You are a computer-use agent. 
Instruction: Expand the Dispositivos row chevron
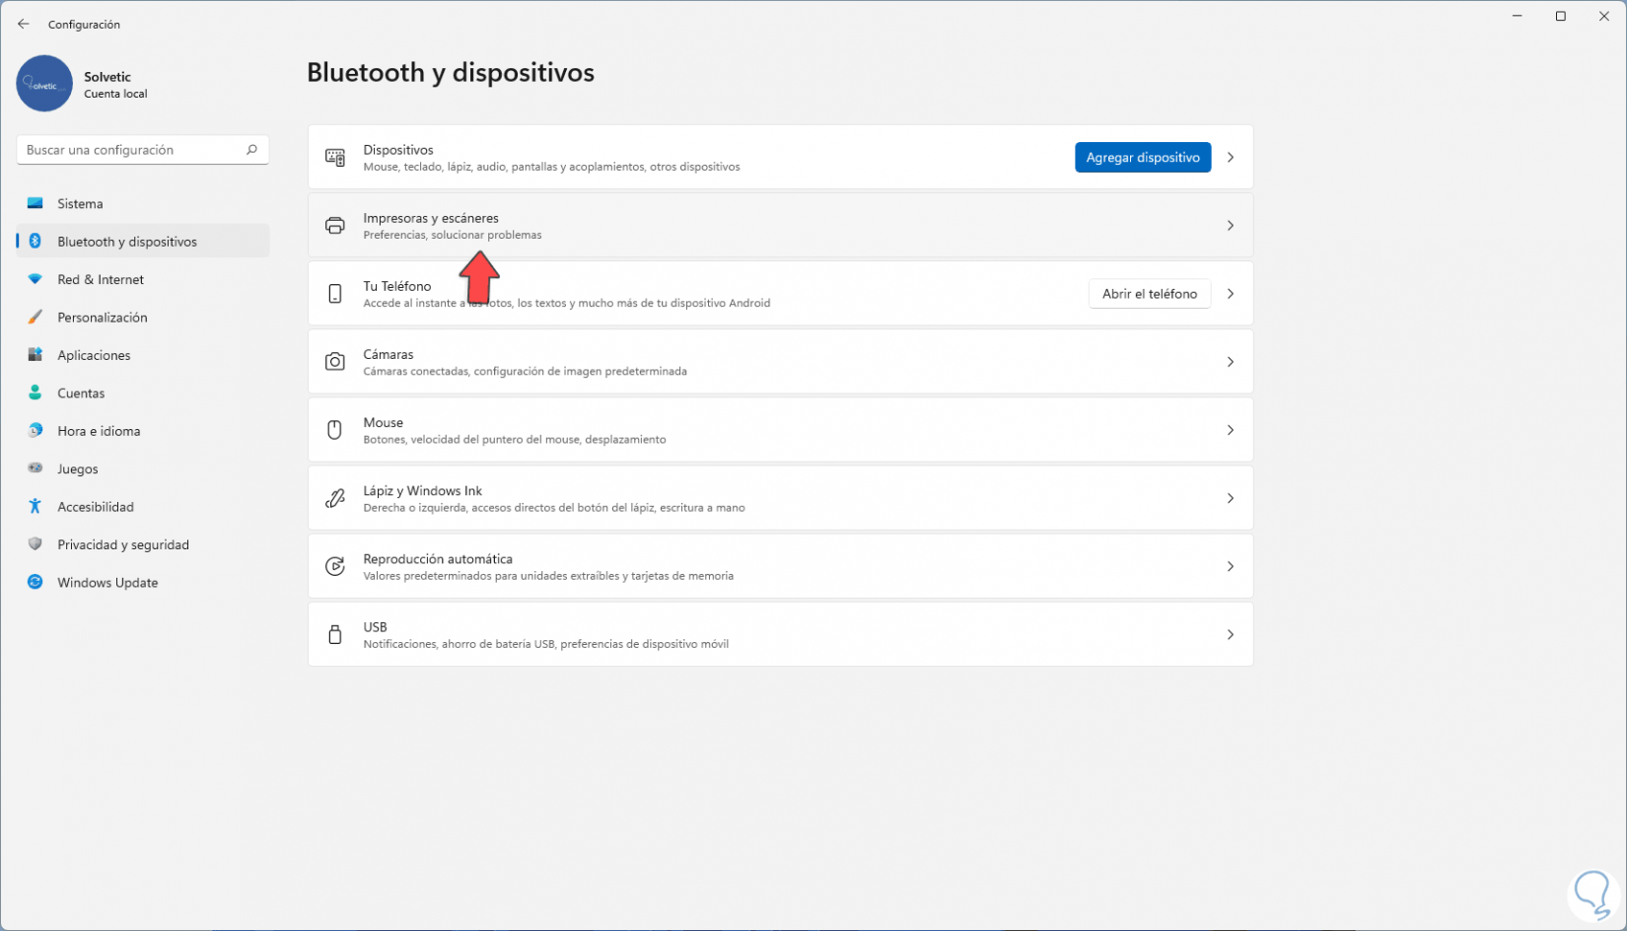tap(1231, 158)
